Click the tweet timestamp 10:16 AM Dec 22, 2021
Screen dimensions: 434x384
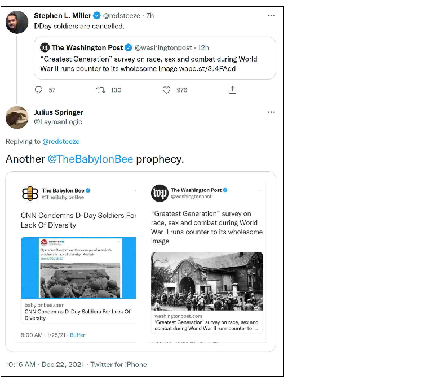(45, 365)
